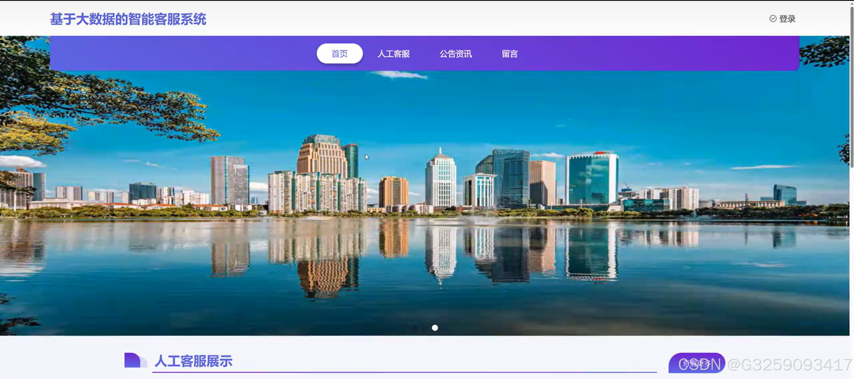
Task: Click the purple 查看更多 button
Action: tap(697, 363)
